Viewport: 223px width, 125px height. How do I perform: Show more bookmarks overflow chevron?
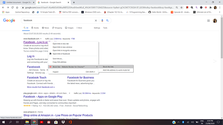pyautogui.click(x=219, y=12)
